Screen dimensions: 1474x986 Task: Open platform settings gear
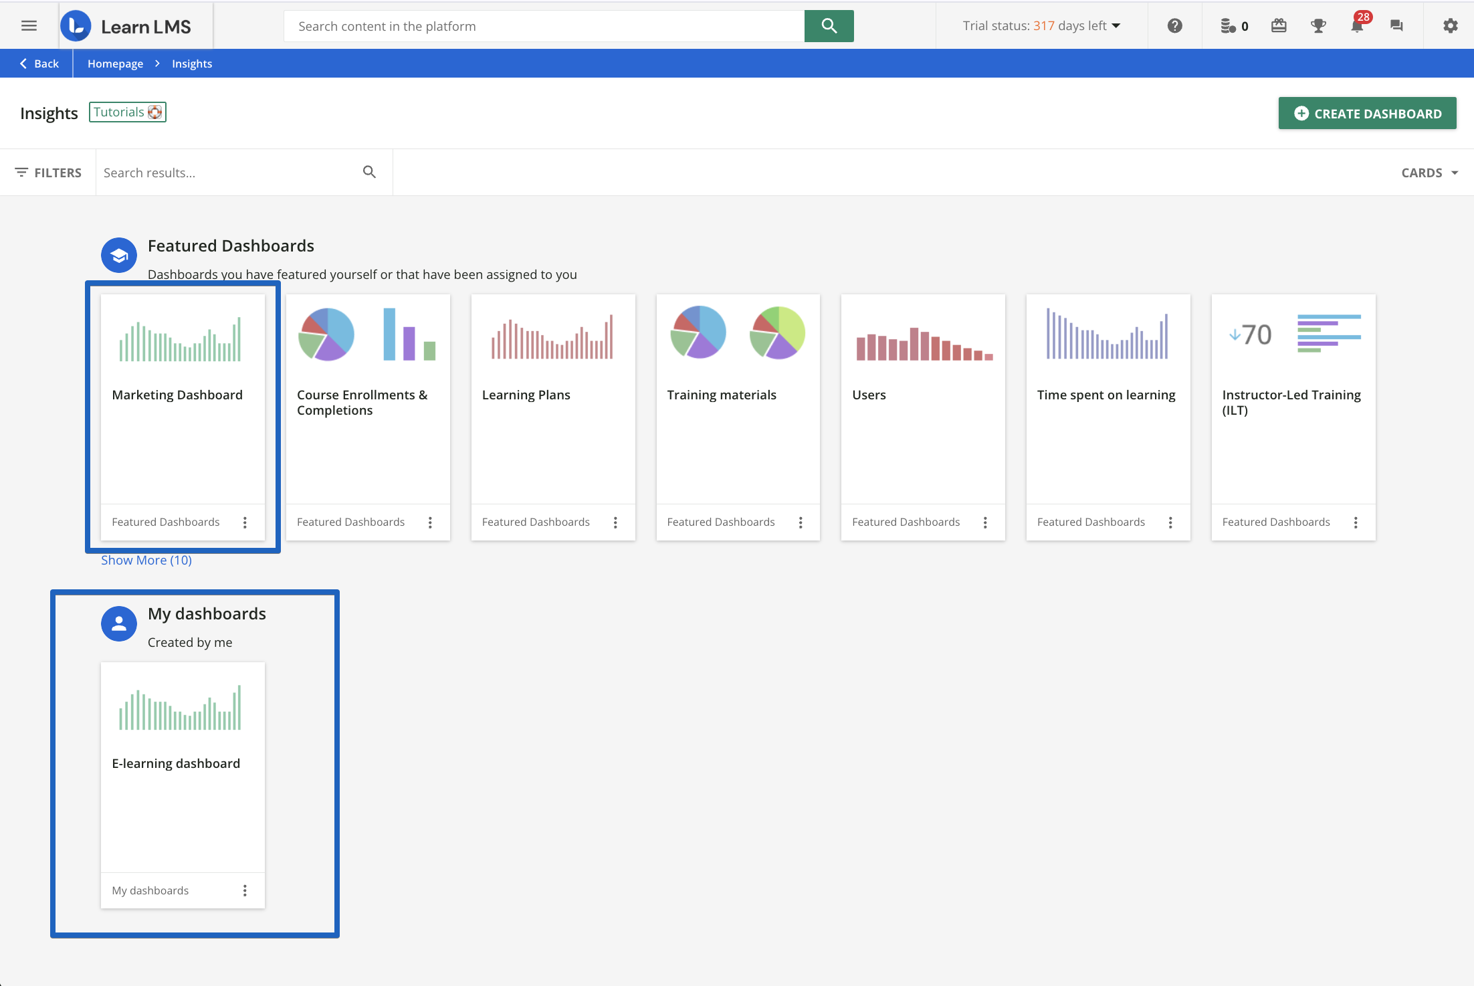point(1450,25)
